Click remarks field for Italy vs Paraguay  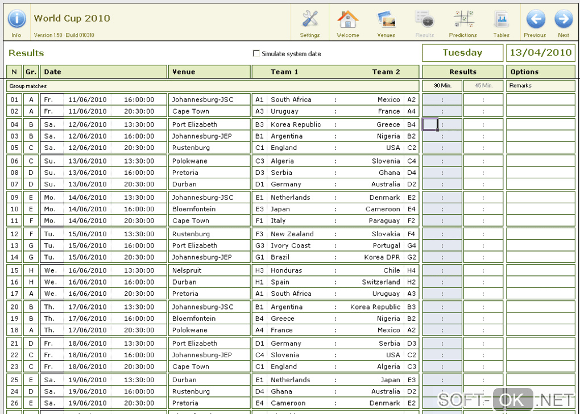[541, 221]
